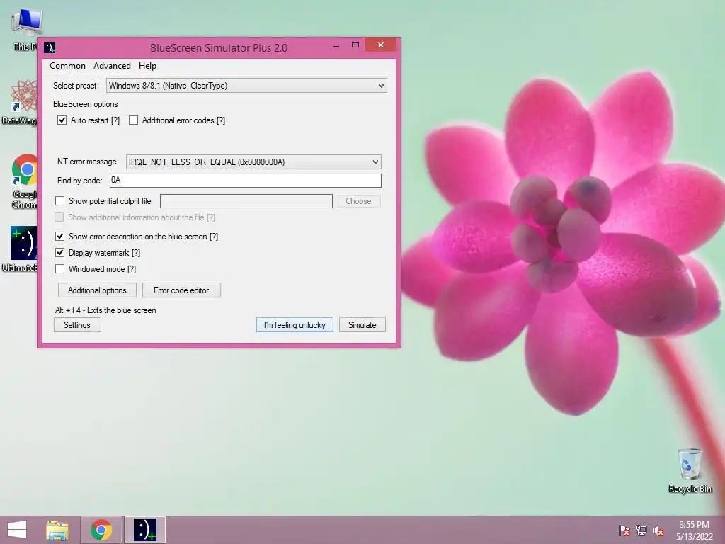
Task: Enable Additional error codes checkbox
Action: coord(134,120)
